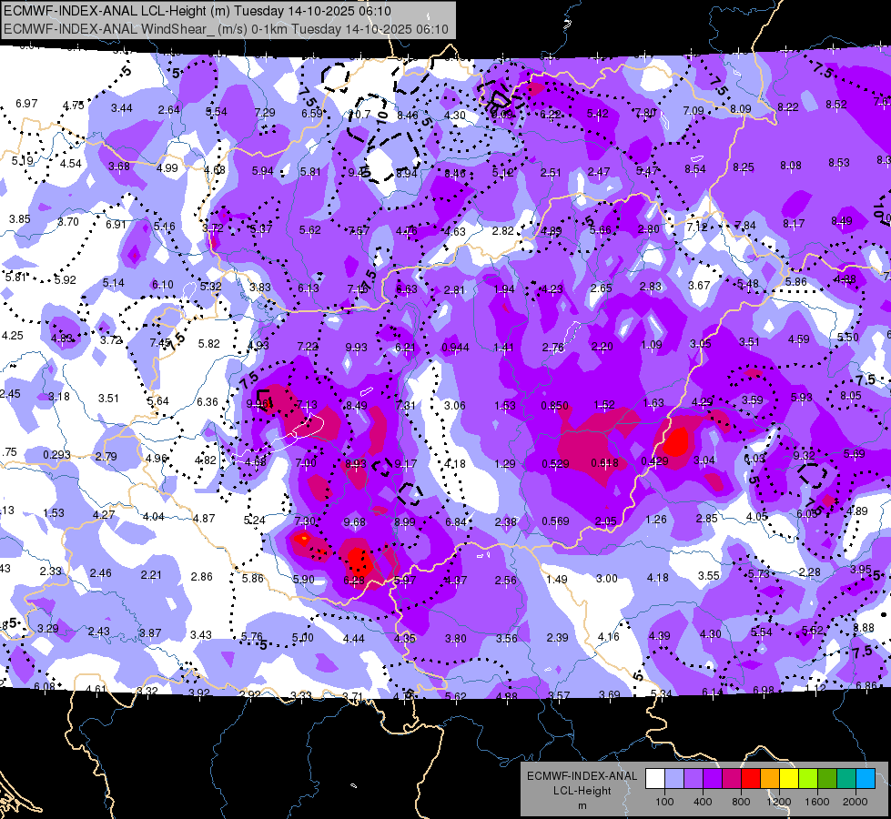This screenshot has width=891, height=819.
Task: Click the sky blue legend swatch
Action: point(865,778)
